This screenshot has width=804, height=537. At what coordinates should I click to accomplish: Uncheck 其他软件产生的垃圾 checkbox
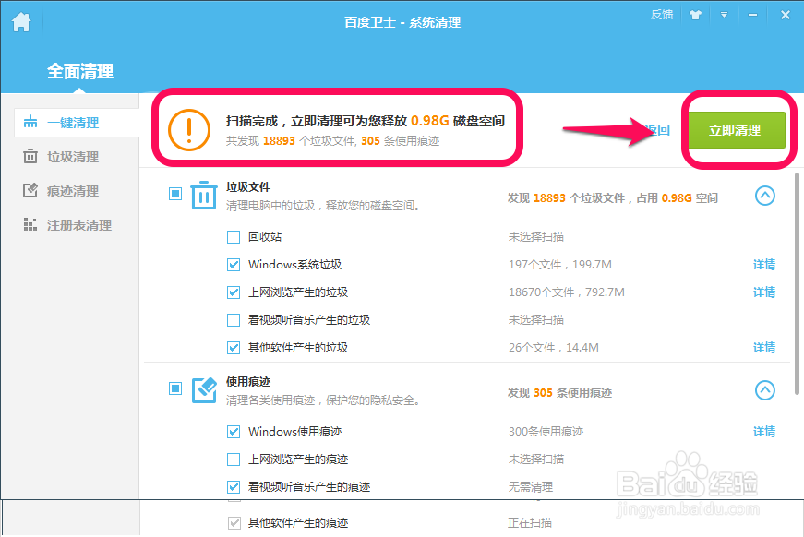click(234, 348)
